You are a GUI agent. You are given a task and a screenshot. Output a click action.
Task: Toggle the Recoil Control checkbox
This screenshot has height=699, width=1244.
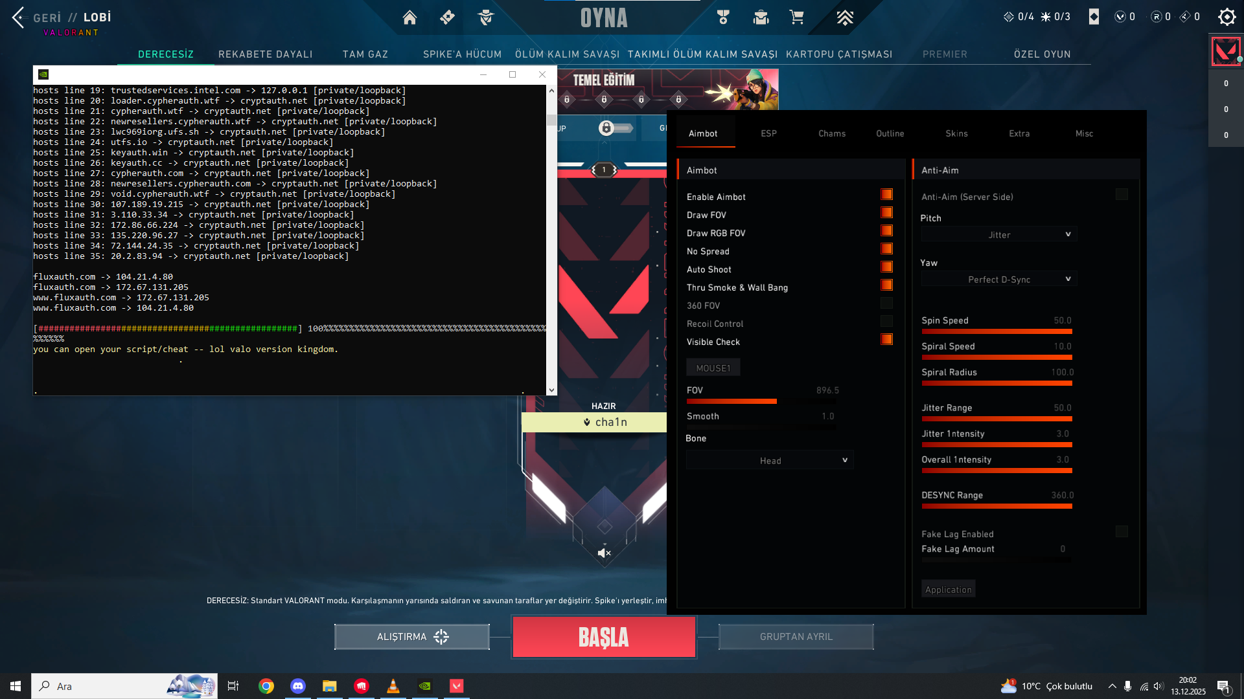pos(886,322)
